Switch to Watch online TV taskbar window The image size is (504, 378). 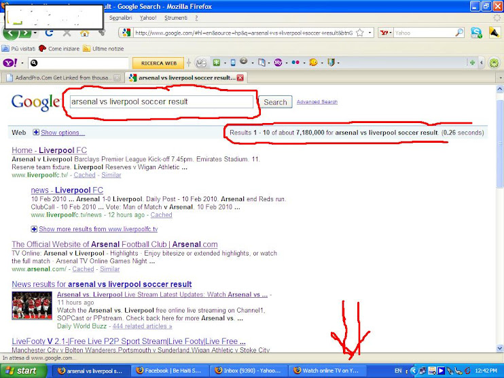327,371
